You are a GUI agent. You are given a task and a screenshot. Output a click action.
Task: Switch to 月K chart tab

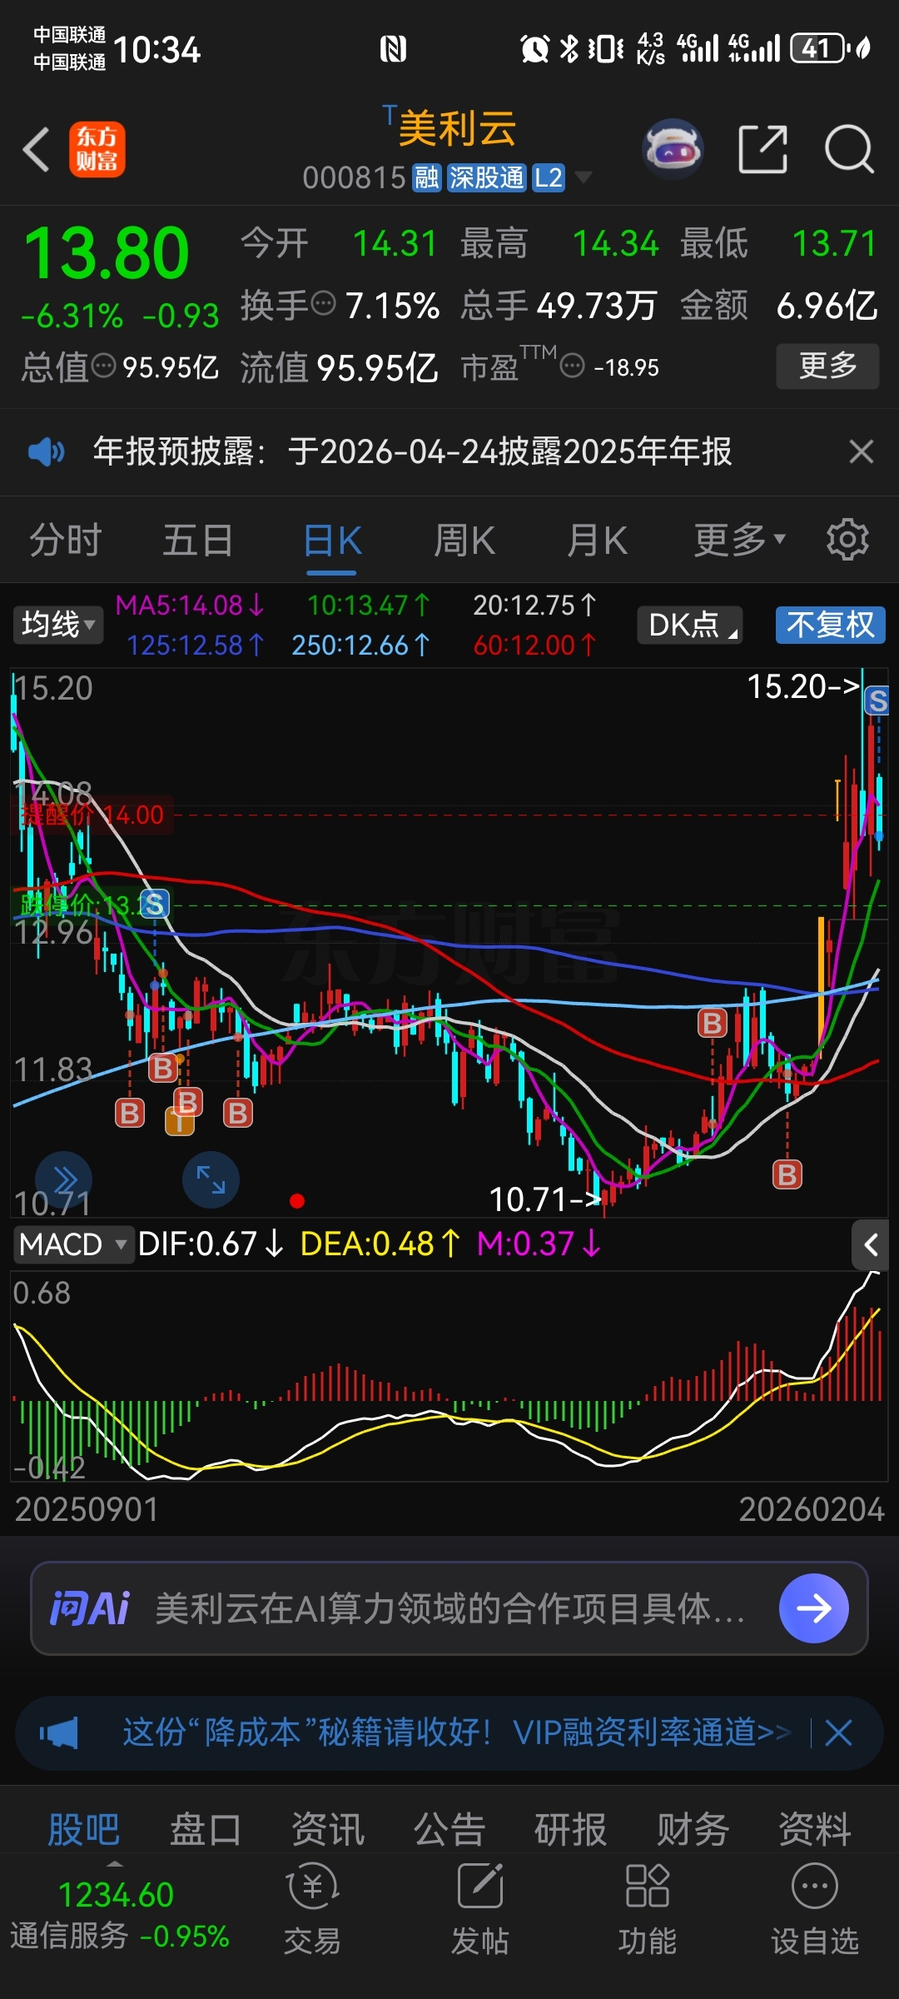click(597, 540)
